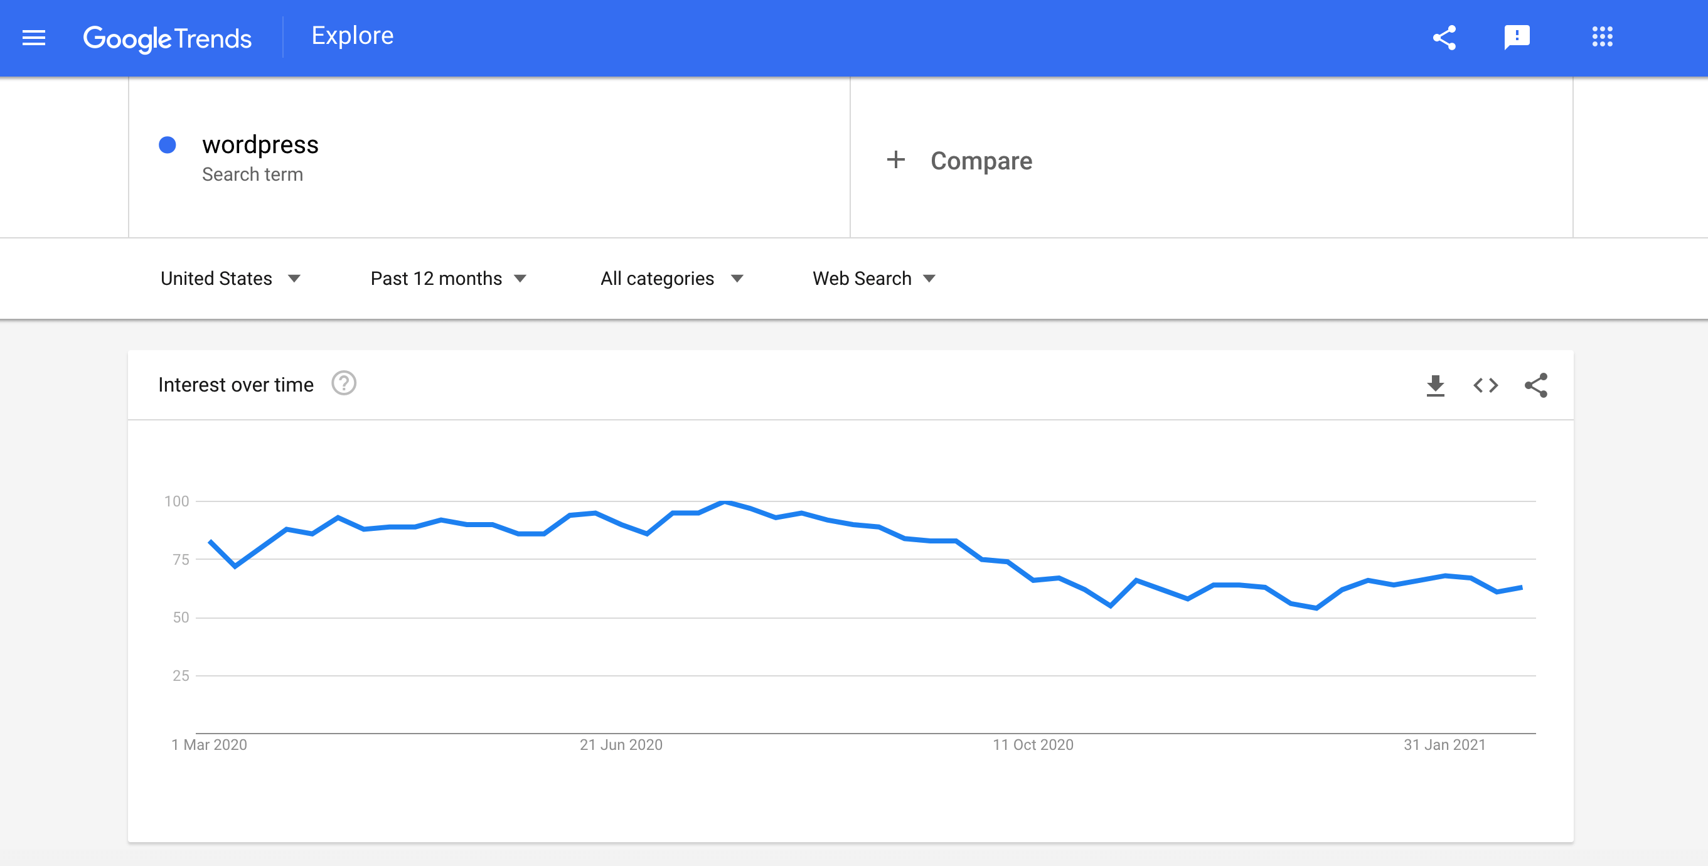
Task: Click the Google apps grid icon
Action: tap(1602, 35)
